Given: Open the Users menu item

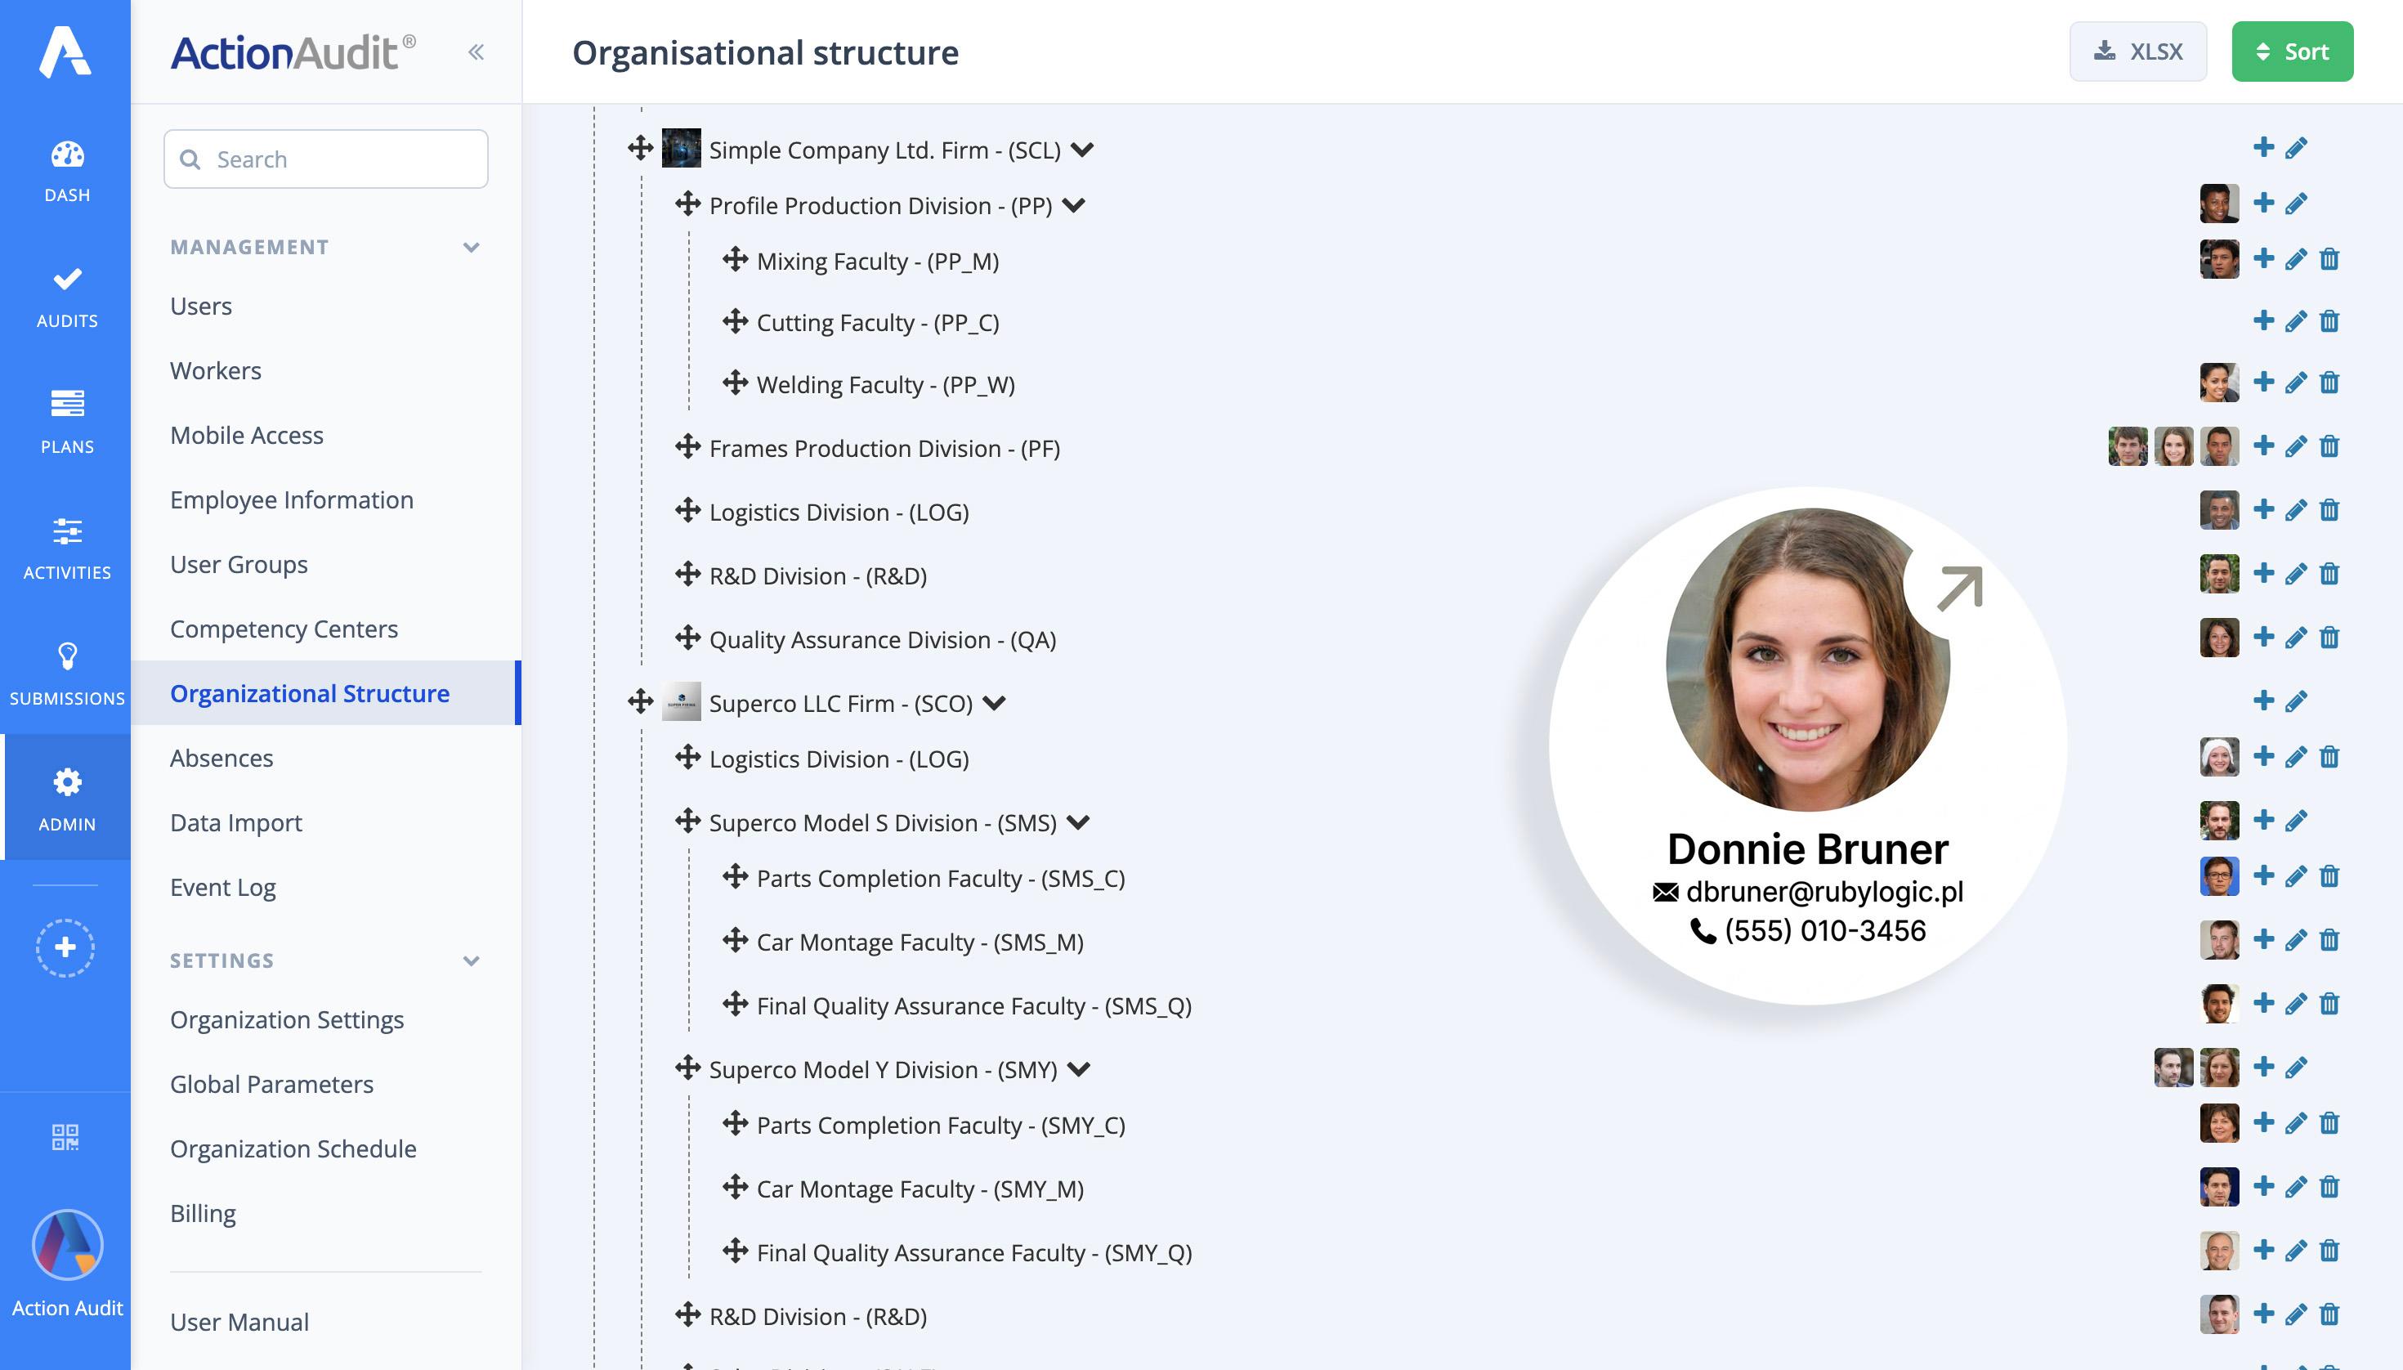Looking at the screenshot, I should click(200, 307).
